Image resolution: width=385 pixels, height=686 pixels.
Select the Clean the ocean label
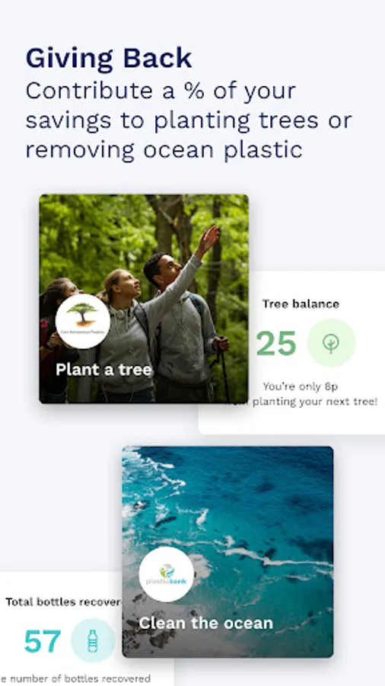pos(205,623)
